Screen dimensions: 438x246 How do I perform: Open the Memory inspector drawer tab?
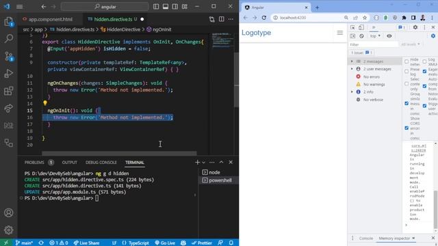[394, 238]
